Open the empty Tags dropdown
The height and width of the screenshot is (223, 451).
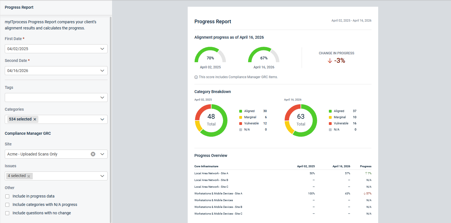point(56,97)
